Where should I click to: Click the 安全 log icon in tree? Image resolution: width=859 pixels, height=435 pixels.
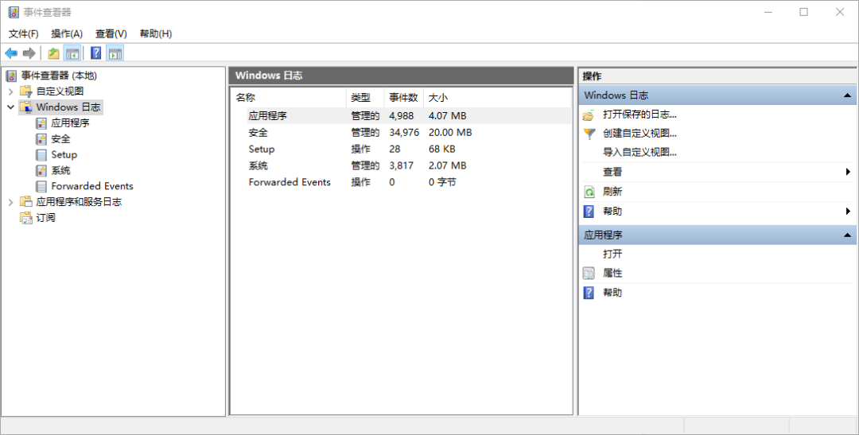(x=41, y=139)
